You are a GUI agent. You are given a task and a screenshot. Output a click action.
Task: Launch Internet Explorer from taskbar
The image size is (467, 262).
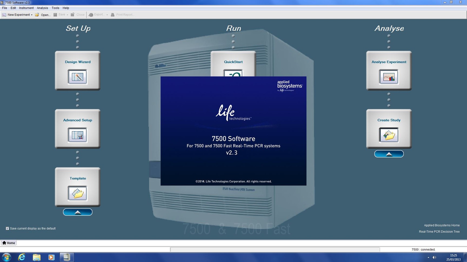(21, 257)
